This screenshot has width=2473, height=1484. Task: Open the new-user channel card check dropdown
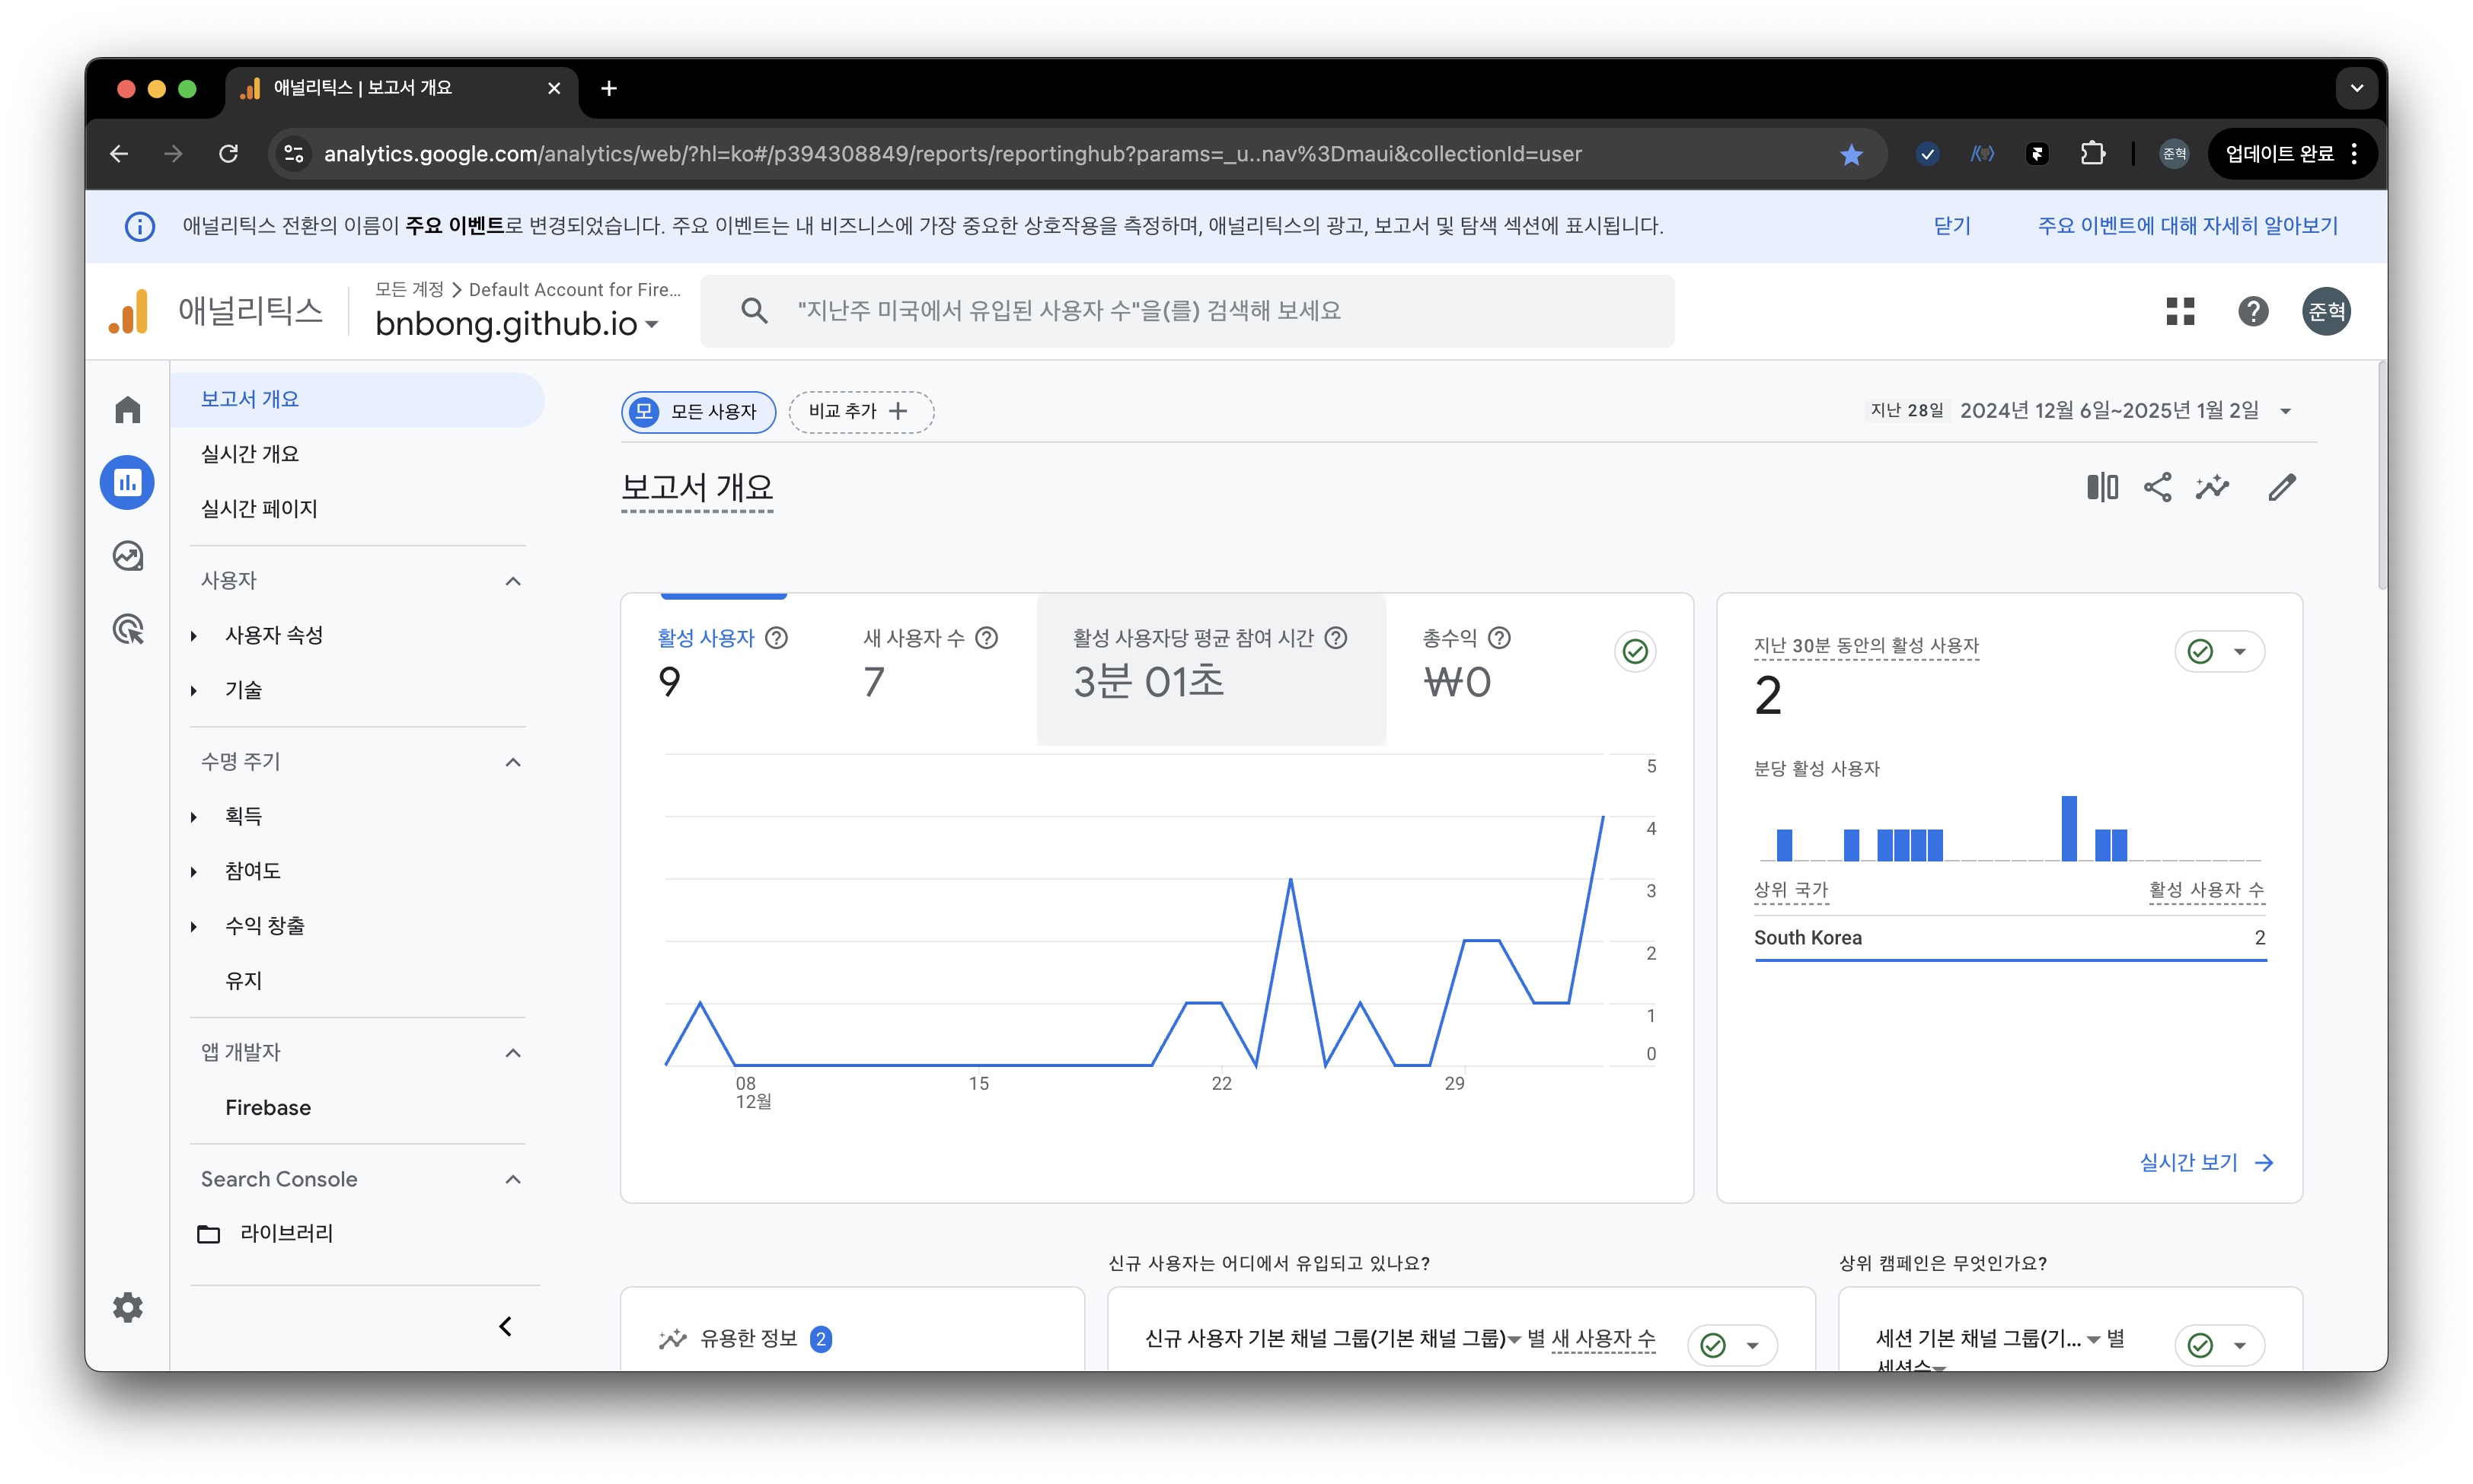click(1731, 1345)
